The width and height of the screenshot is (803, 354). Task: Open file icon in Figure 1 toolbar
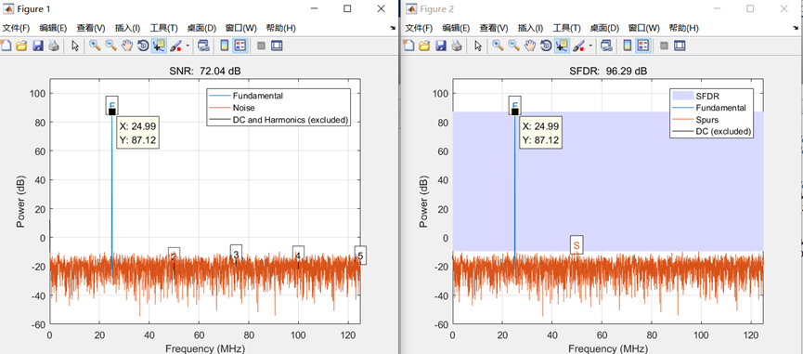click(x=21, y=46)
